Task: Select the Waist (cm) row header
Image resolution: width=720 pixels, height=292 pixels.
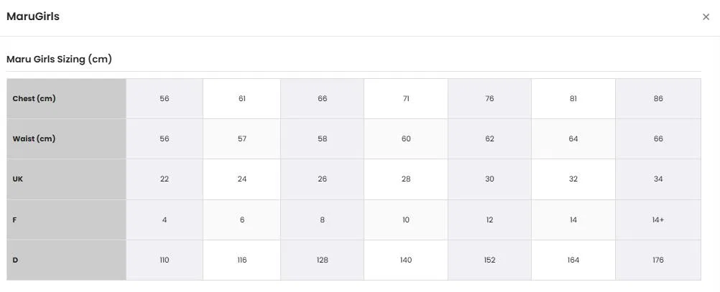Action: point(67,139)
